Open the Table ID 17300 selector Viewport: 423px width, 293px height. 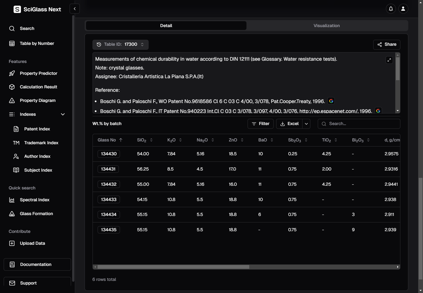point(120,44)
